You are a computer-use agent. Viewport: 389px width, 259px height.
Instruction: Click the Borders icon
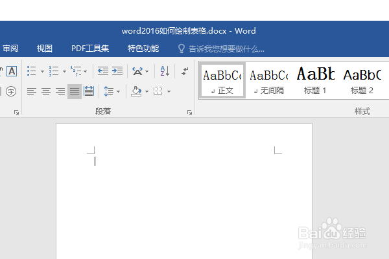pyautogui.click(x=158, y=91)
